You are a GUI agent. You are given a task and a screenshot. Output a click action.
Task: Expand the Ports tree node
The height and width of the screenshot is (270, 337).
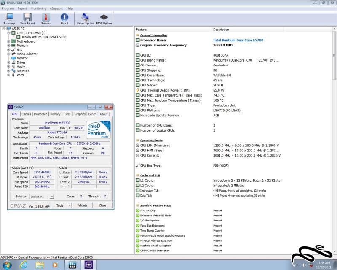[8, 75]
